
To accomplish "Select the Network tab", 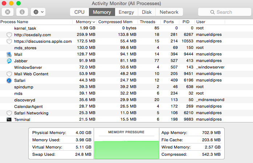I will pos(169,12).
